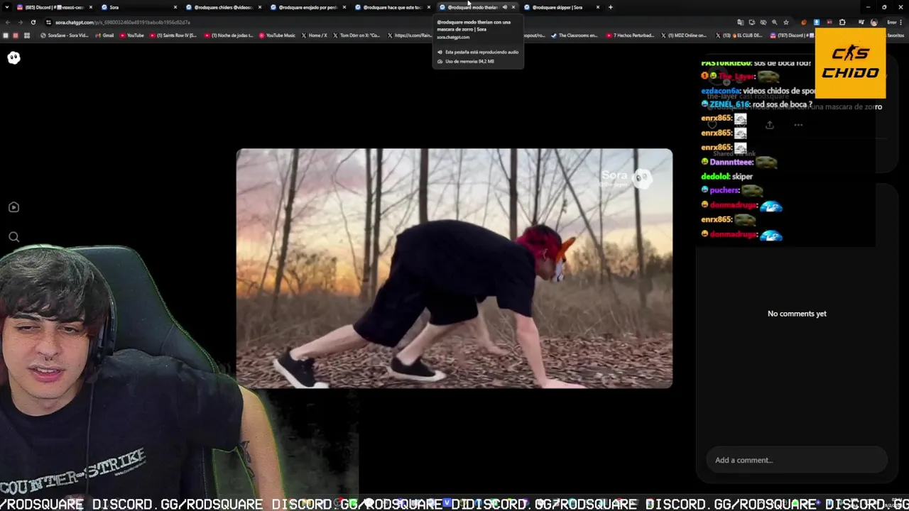Bookmark this page with star icon

click(785, 22)
